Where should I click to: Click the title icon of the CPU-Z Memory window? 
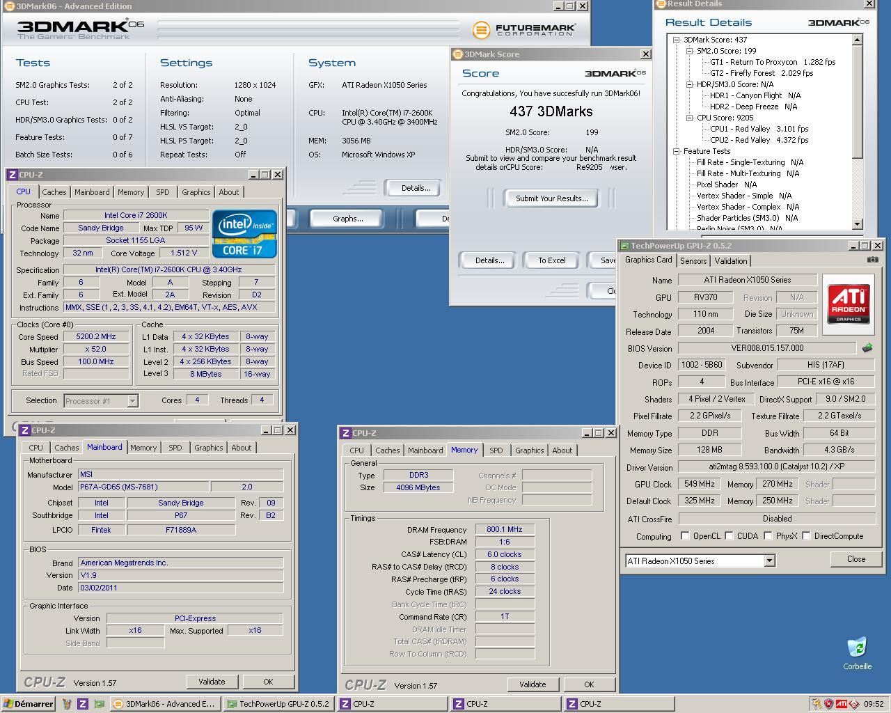click(346, 433)
